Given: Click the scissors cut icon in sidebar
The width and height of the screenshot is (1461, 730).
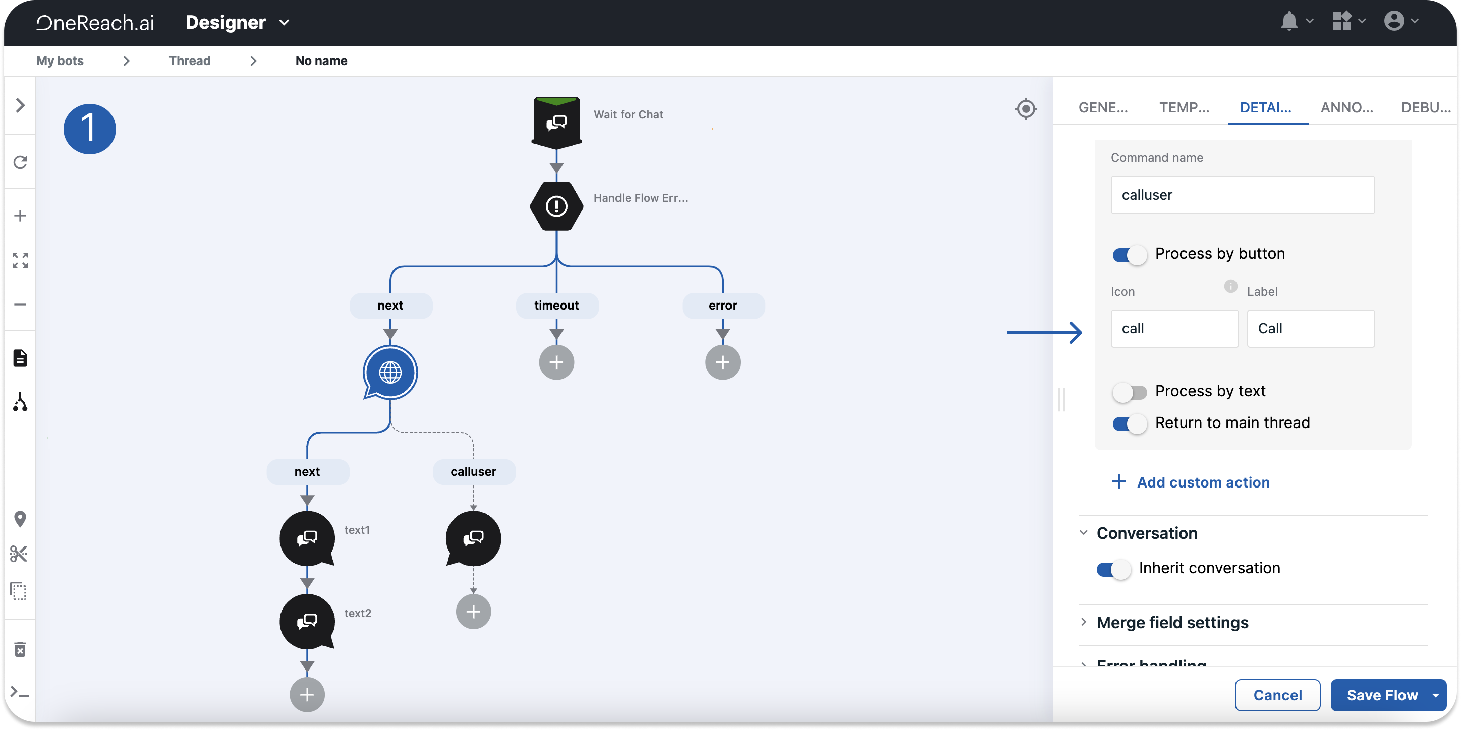Looking at the screenshot, I should pyautogui.click(x=19, y=554).
